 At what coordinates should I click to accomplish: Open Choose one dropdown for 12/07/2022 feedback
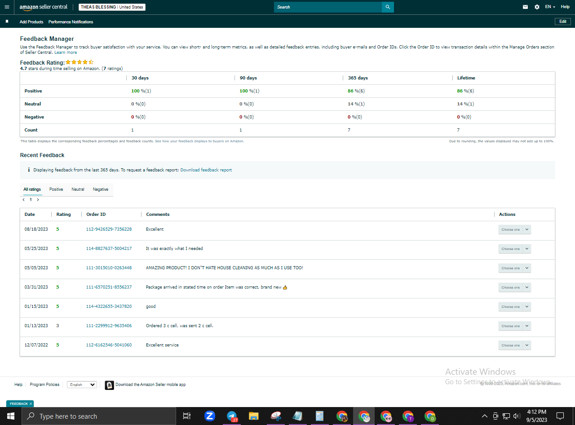pyautogui.click(x=514, y=345)
